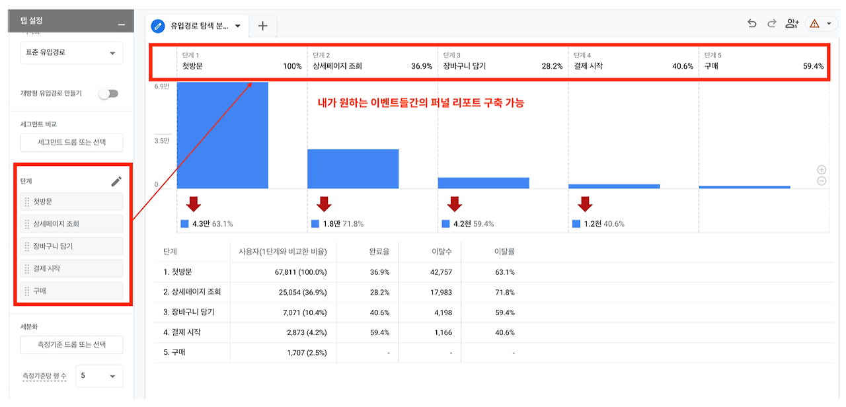Edit steps with the pencil icon
Viewport: 846px width, 407px height.
(116, 181)
